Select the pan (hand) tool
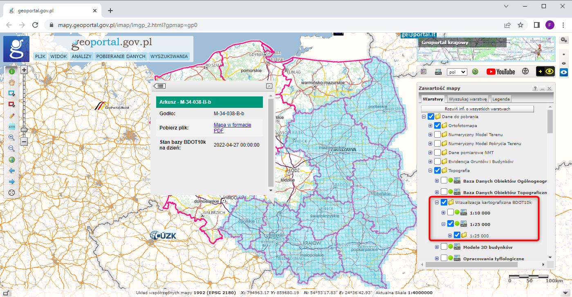572x297 pixels. point(12,82)
